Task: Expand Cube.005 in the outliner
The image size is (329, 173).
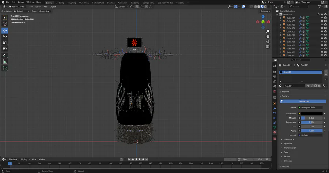Action: pos(280,31)
